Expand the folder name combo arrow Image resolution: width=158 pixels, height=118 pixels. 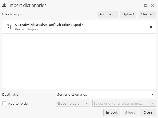coord(152,103)
